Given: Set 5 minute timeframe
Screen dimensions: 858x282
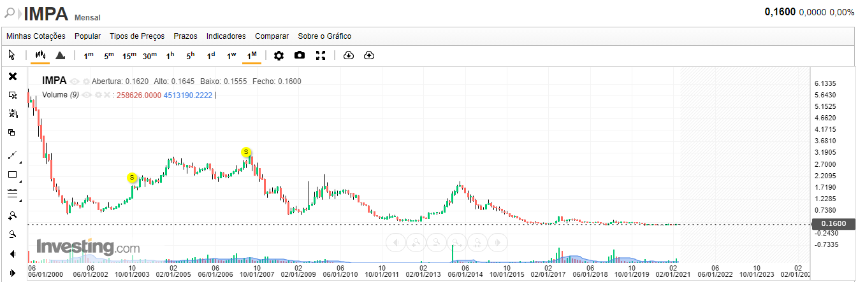Looking at the screenshot, I should tap(109, 55).
